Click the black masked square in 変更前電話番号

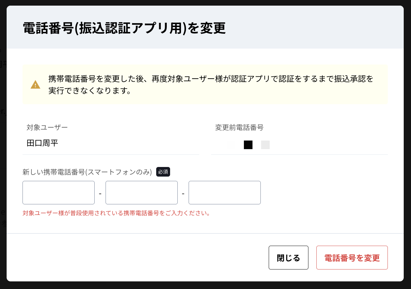tap(248, 145)
